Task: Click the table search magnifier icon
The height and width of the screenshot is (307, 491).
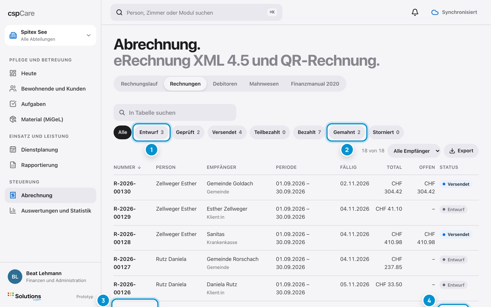Action: [122, 113]
